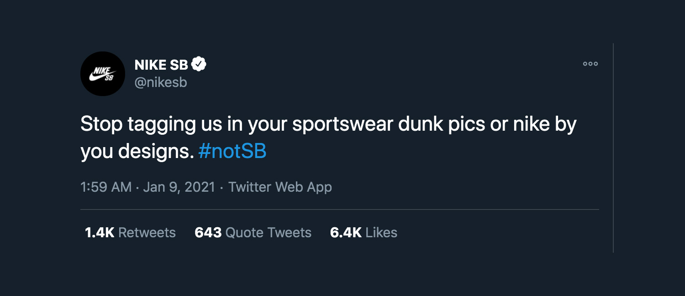Click the word "sportswear" in the tweet

(x=343, y=125)
